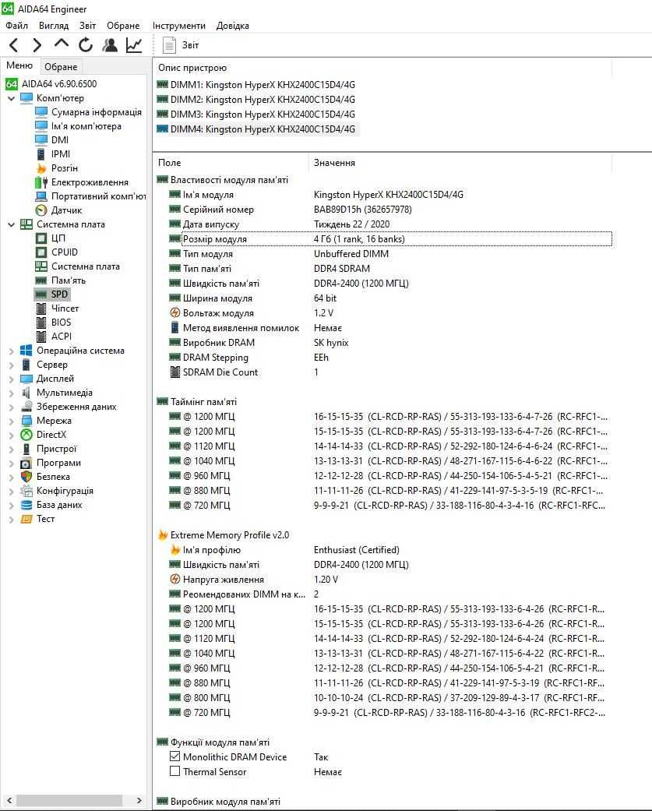Click the ЦП processor icon
This screenshot has width=652, height=811.
pos(41,238)
